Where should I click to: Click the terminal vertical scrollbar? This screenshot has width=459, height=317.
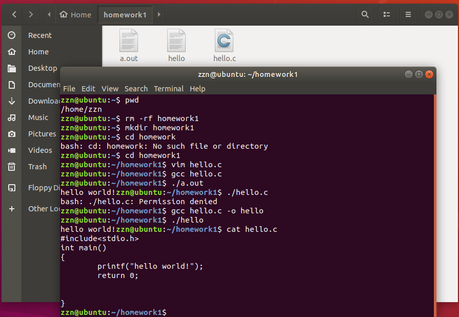click(435, 206)
